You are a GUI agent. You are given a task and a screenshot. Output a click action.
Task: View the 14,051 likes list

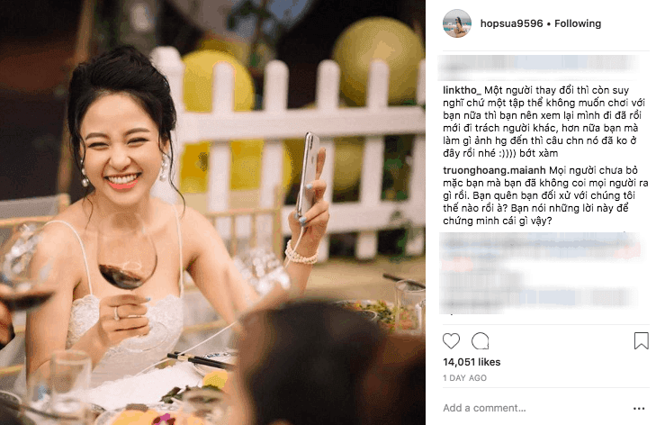(x=472, y=362)
